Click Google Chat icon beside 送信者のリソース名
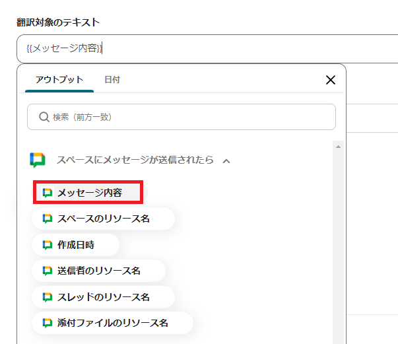 coord(48,271)
